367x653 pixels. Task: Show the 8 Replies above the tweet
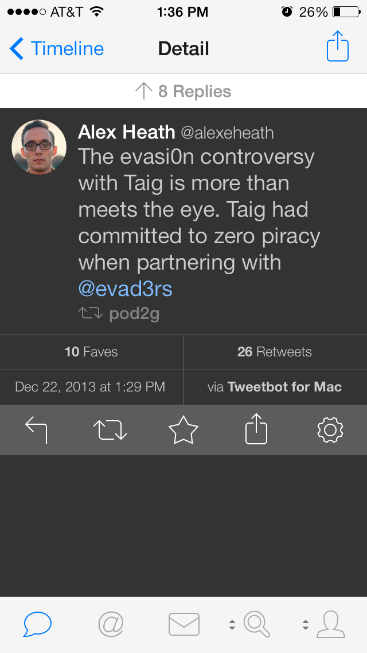[x=183, y=91]
